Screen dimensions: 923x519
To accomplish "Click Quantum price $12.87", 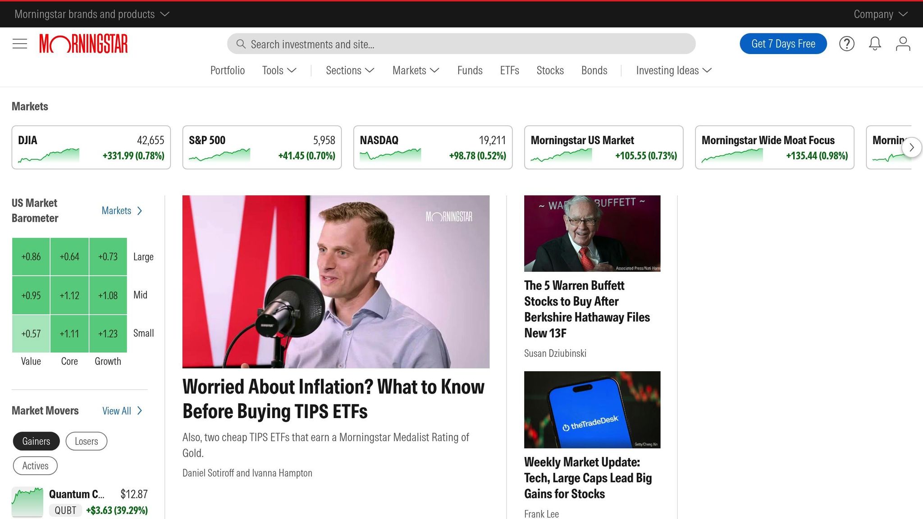I will point(134,494).
